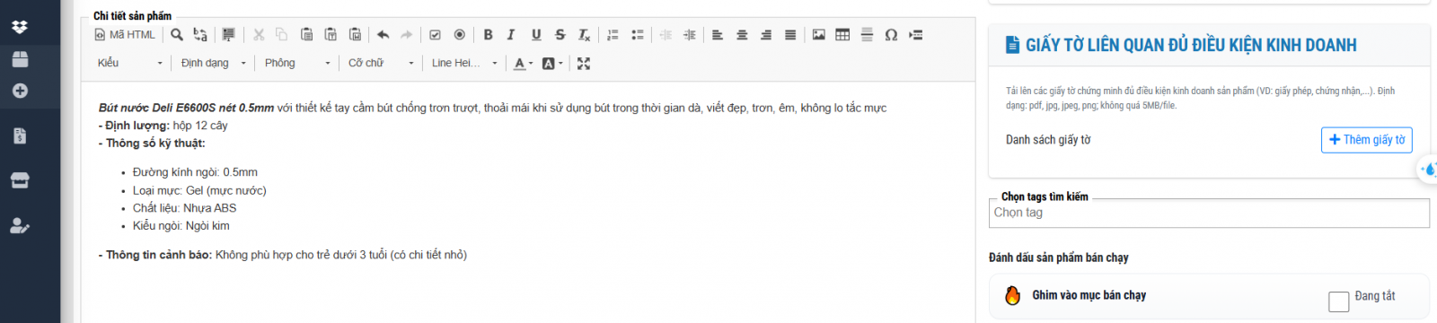This screenshot has width=1437, height=323.
Task: Center align the text
Action: click(742, 35)
